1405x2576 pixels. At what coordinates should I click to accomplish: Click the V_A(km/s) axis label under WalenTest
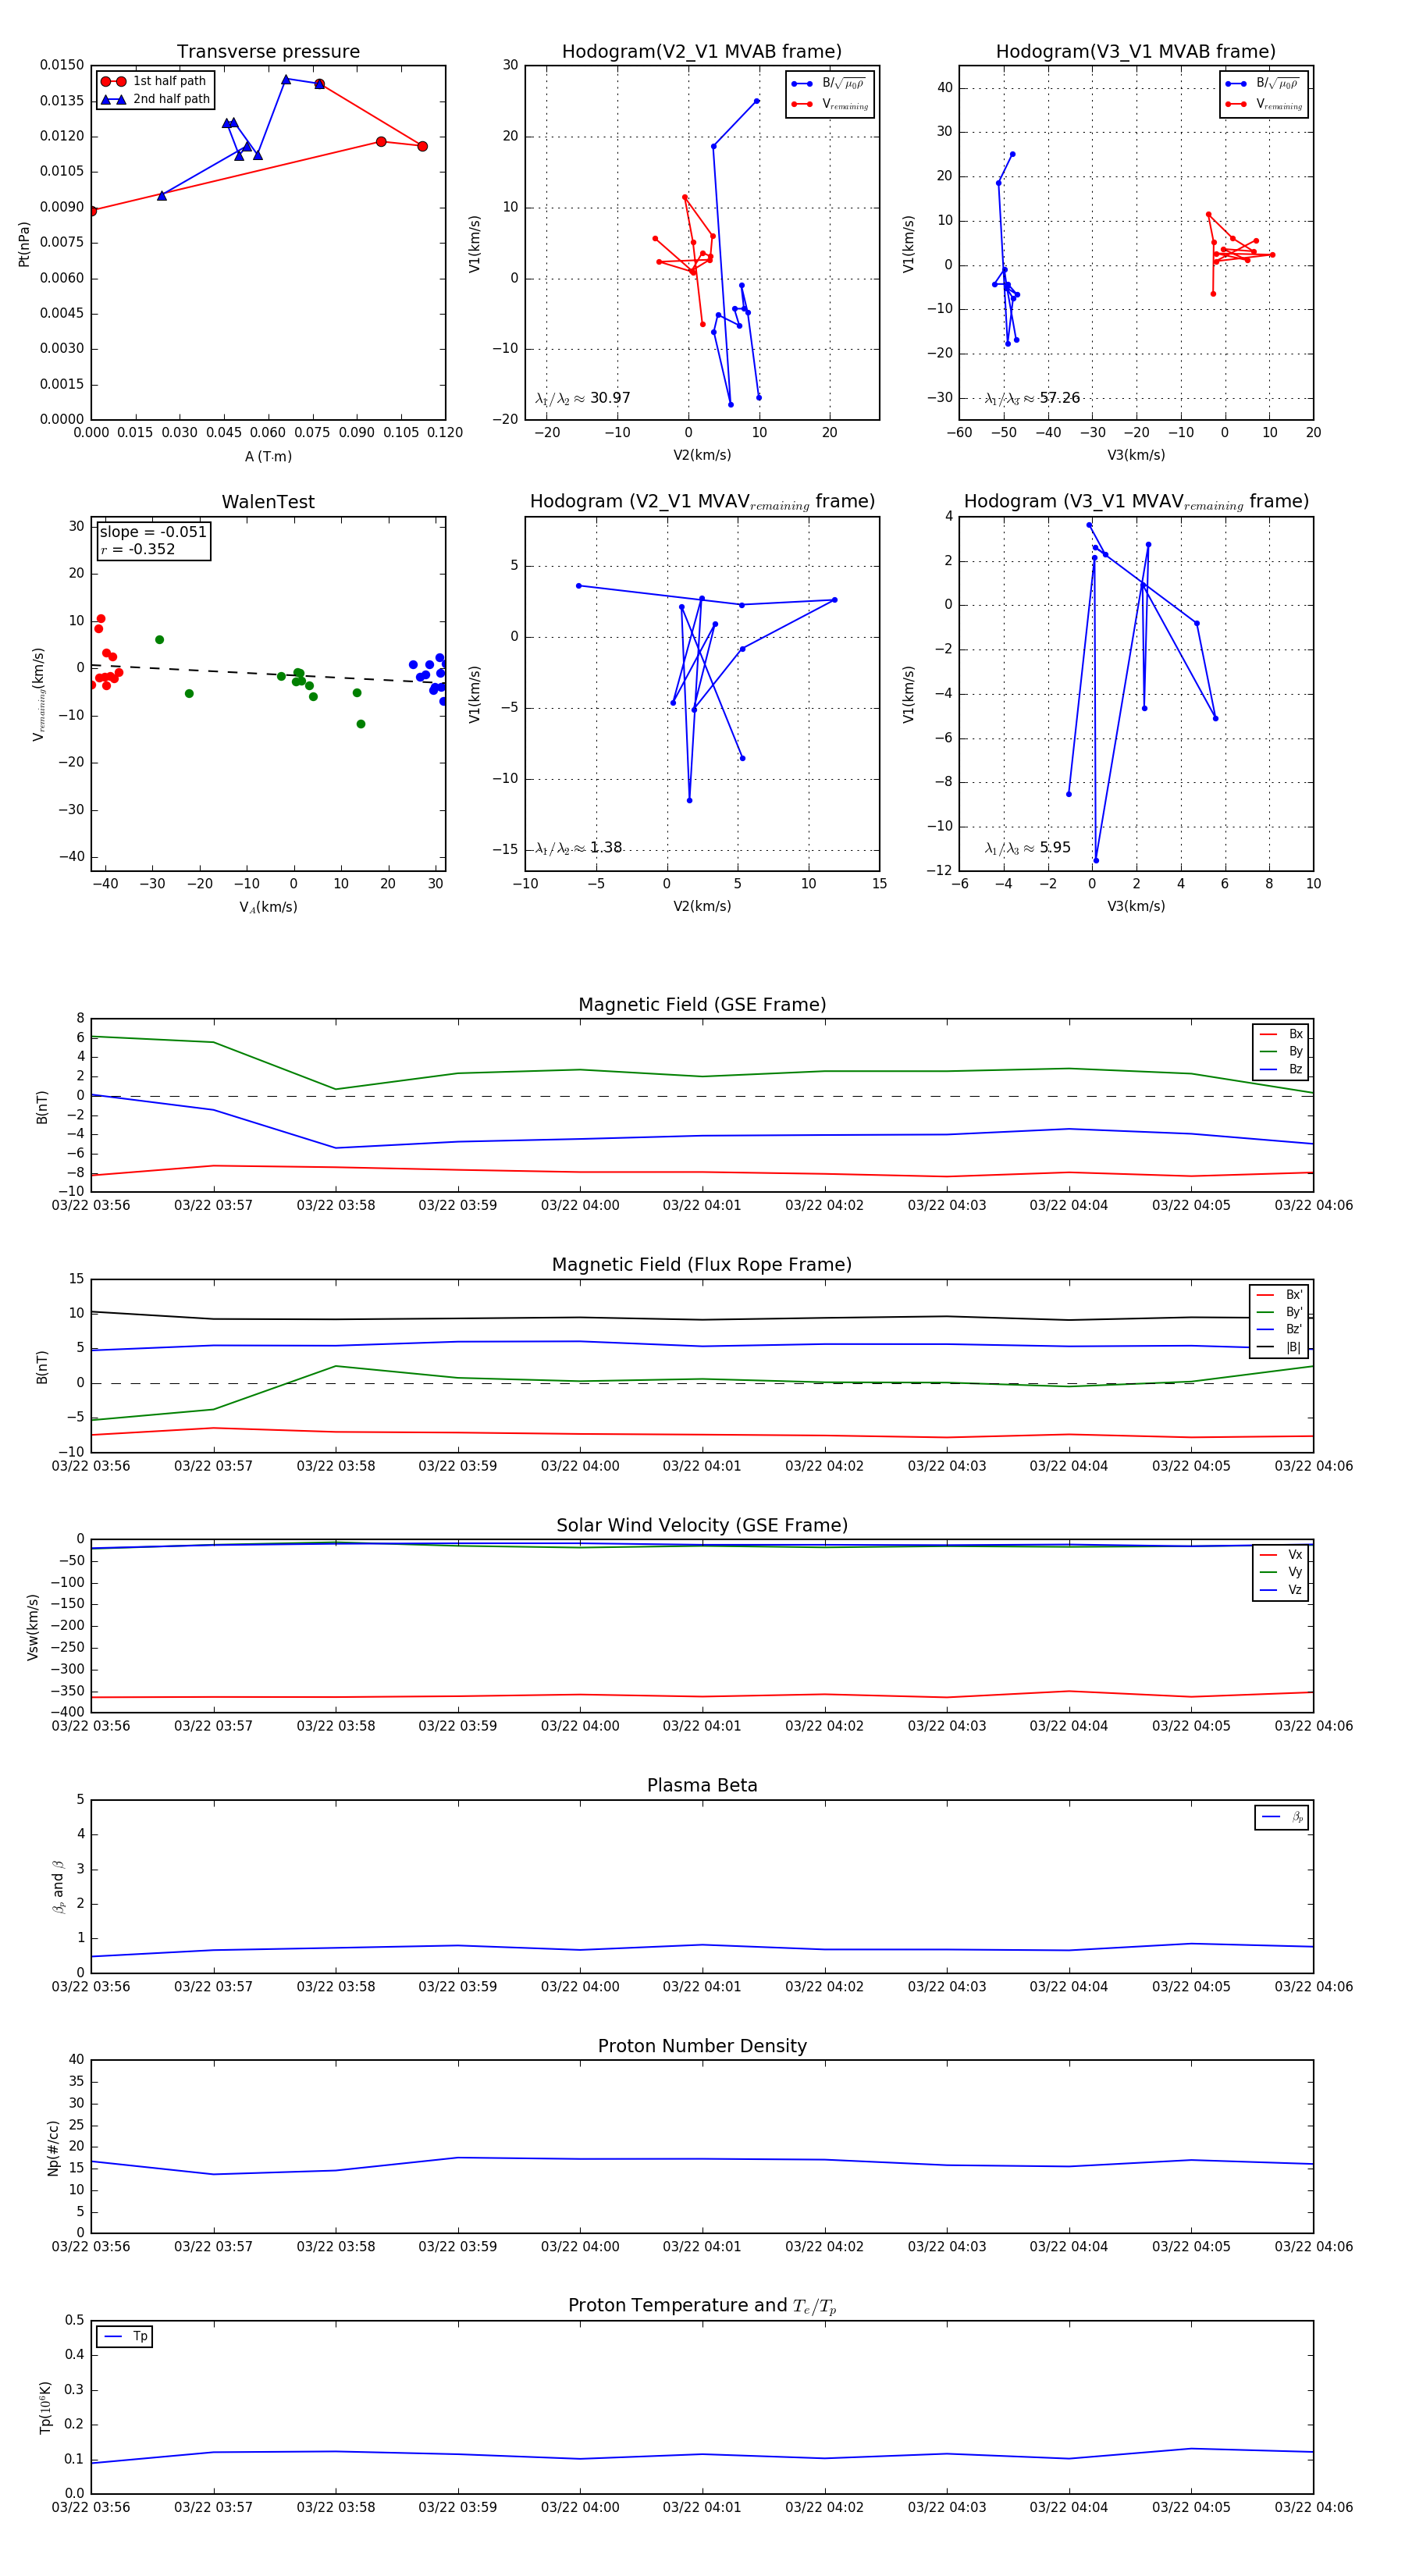pos(268,907)
